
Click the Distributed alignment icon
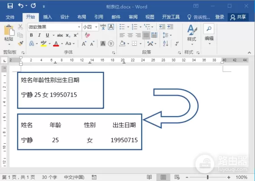154,35
